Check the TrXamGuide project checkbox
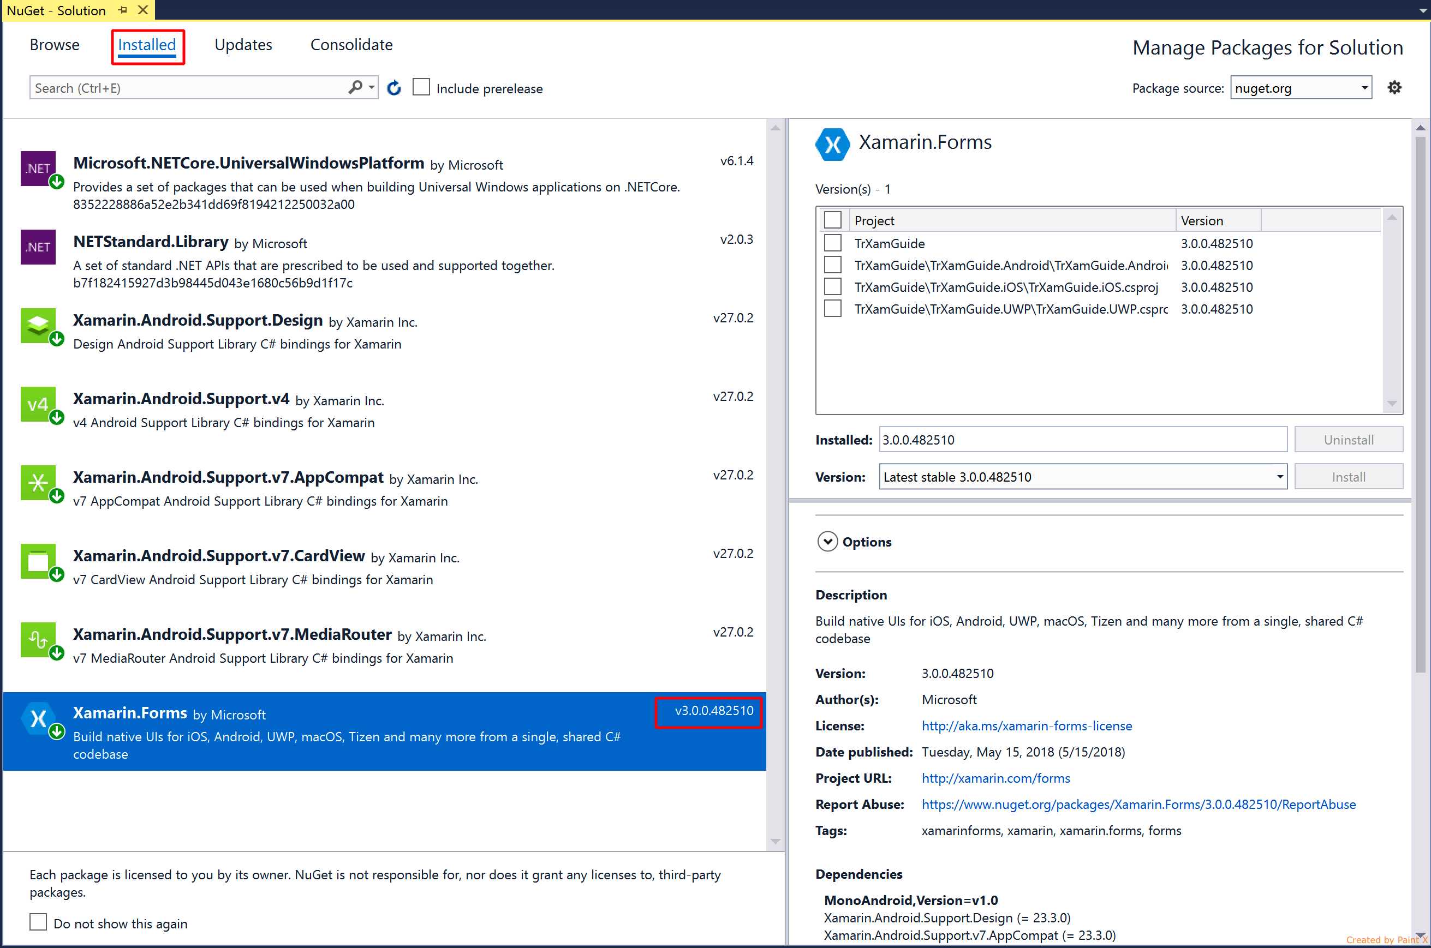 pyautogui.click(x=833, y=243)
